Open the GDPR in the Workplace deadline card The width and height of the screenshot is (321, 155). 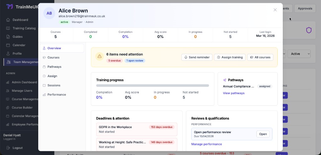coord(137,129)
